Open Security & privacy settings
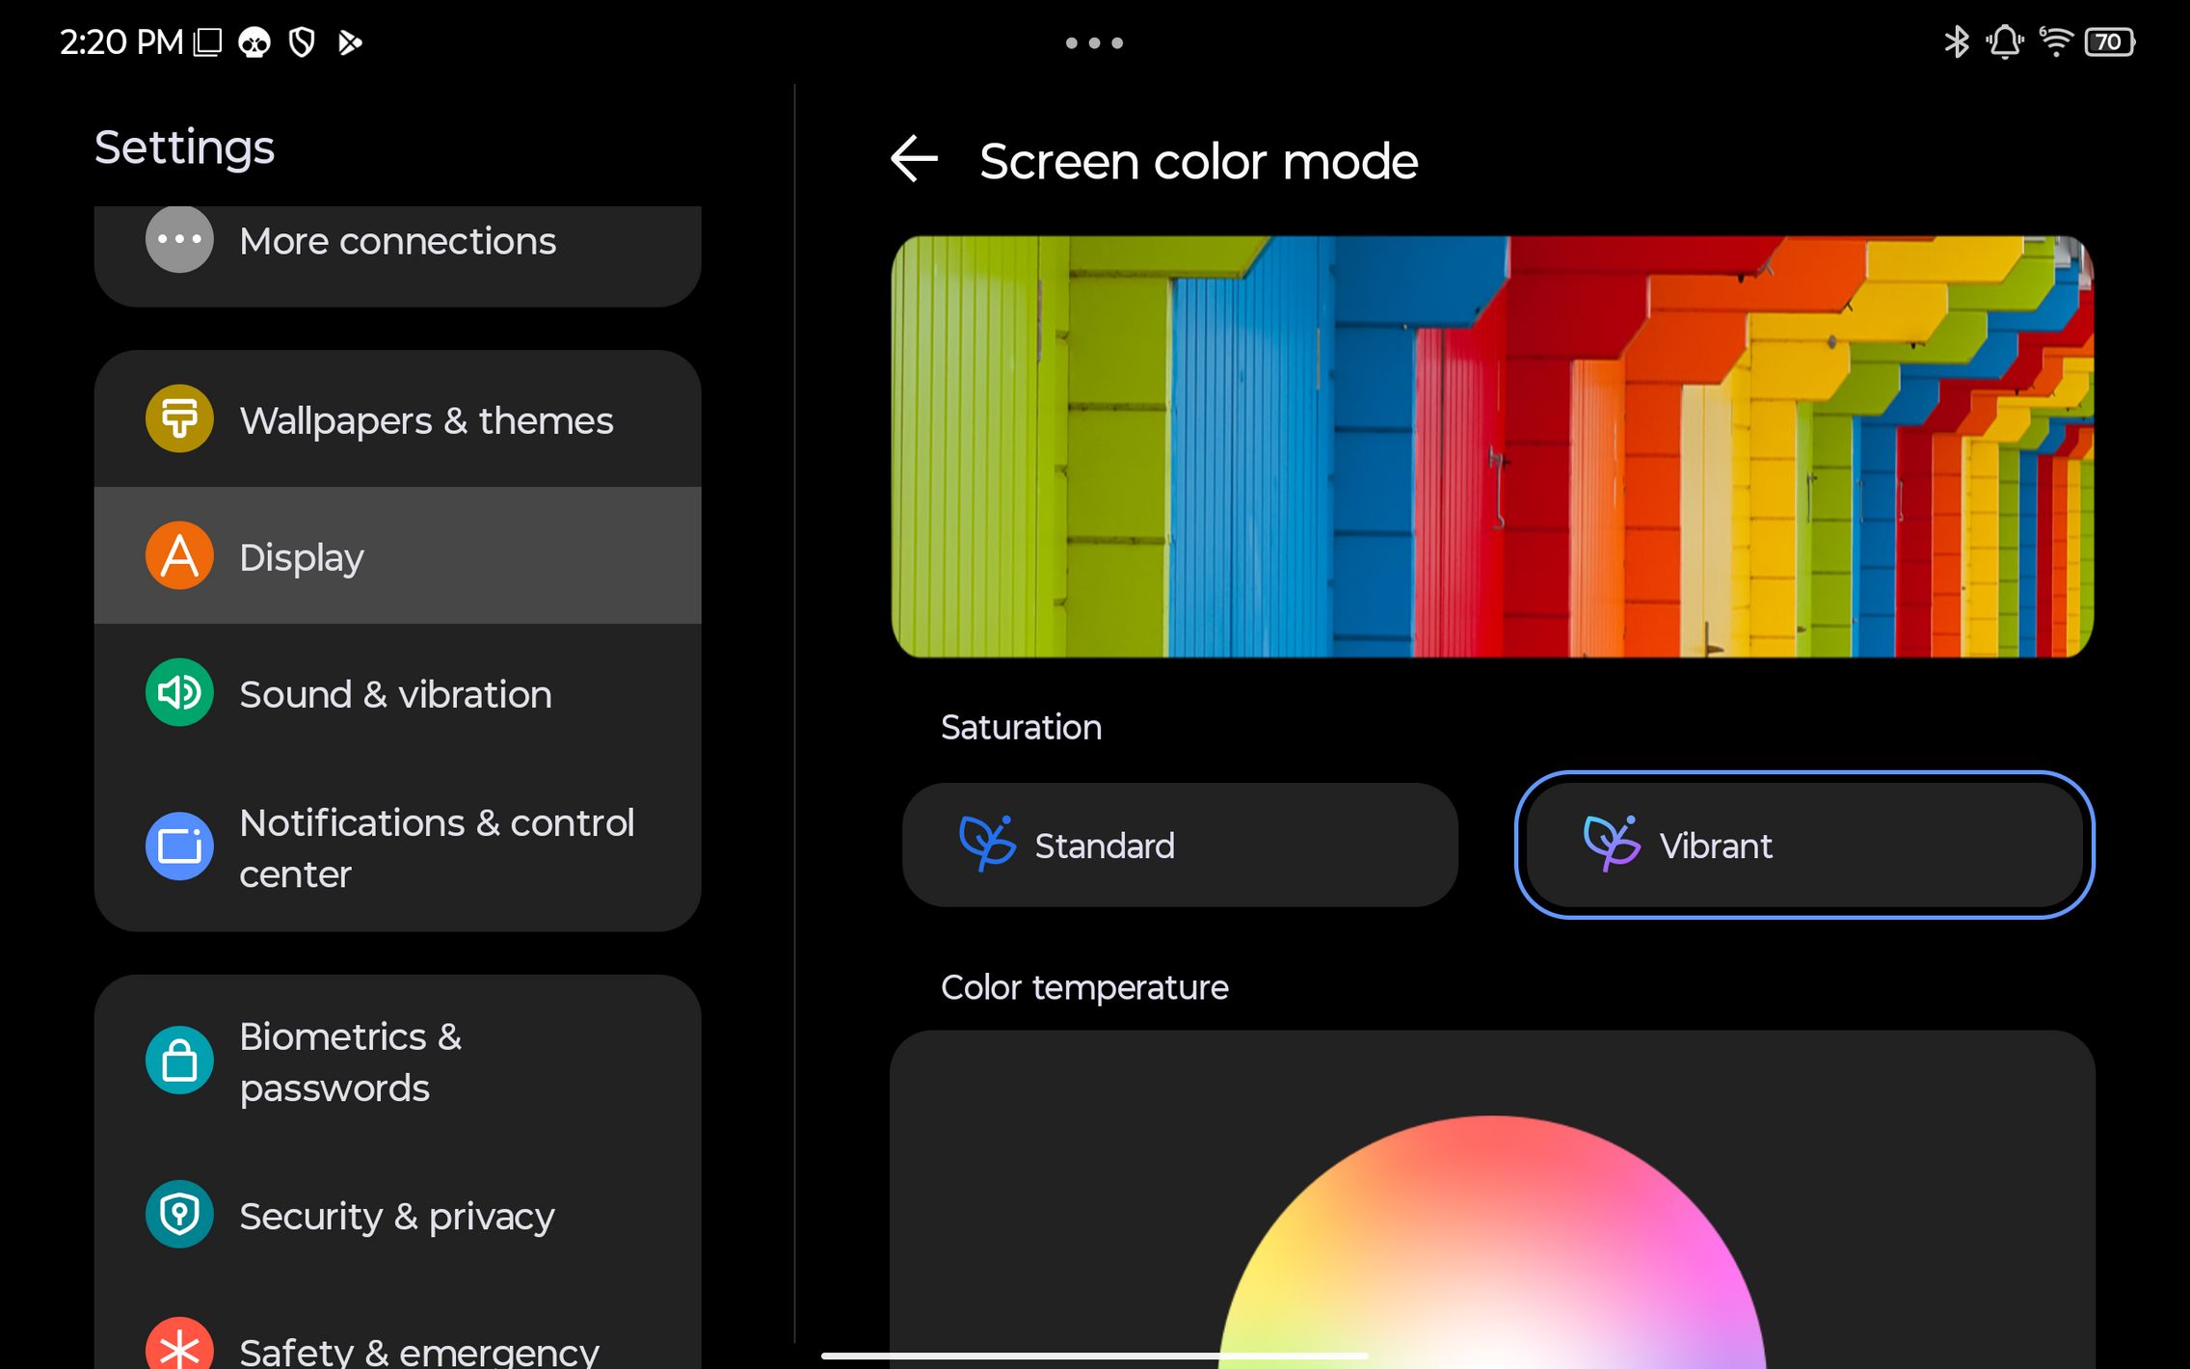 tap(396, 1217)
